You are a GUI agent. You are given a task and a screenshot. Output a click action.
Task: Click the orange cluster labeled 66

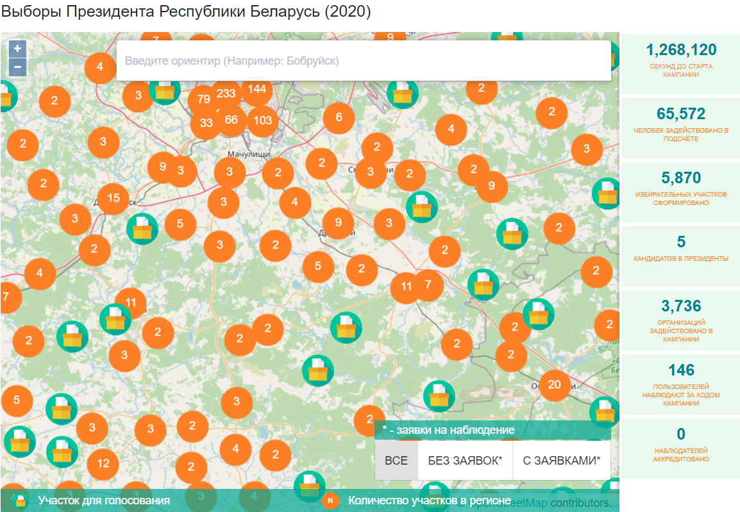pyautogui.click(x=231, y=120)
